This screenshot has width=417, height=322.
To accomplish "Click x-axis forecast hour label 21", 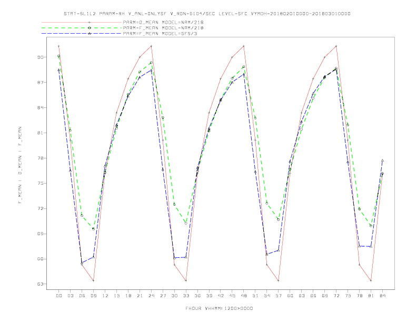I will [140, 296].
